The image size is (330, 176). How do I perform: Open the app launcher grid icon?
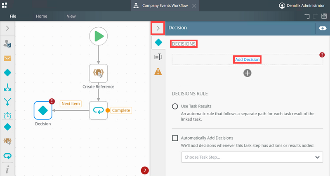tap(5, 5)
